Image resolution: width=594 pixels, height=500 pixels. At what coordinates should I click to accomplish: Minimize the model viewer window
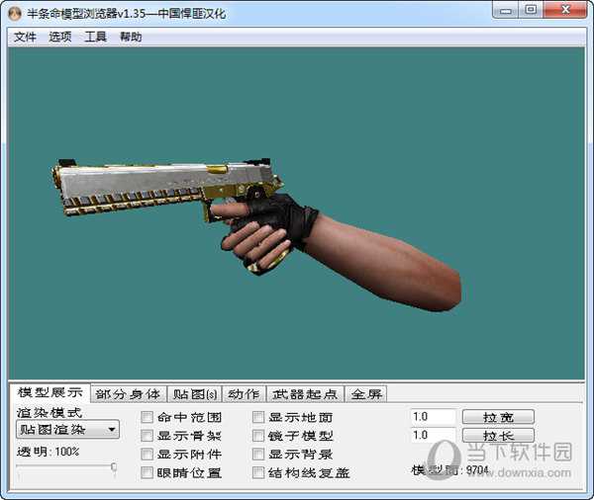(x=506, y=10)
